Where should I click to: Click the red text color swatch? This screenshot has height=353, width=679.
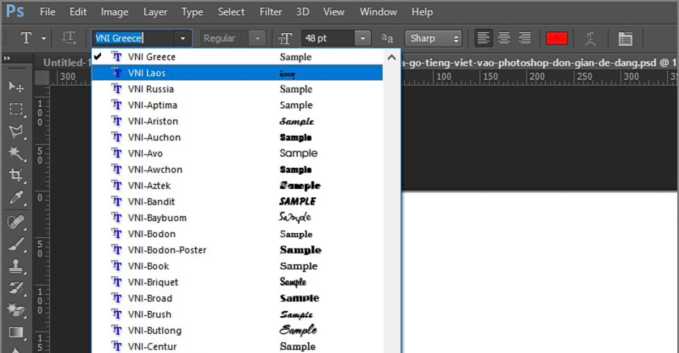557,38
